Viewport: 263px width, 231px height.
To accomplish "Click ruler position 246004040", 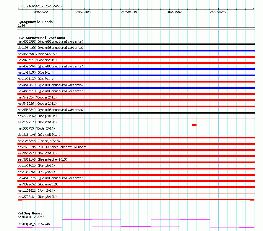I will pyautogui.click(x=129, y=12).
